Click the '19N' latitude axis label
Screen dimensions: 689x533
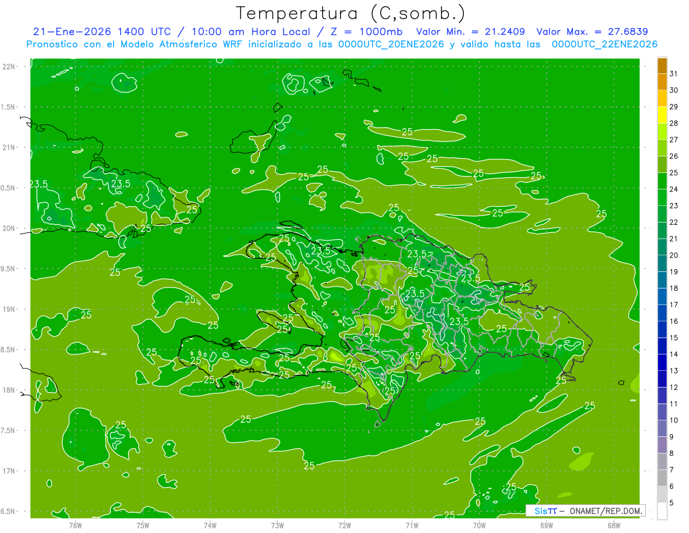pos(9,309)
